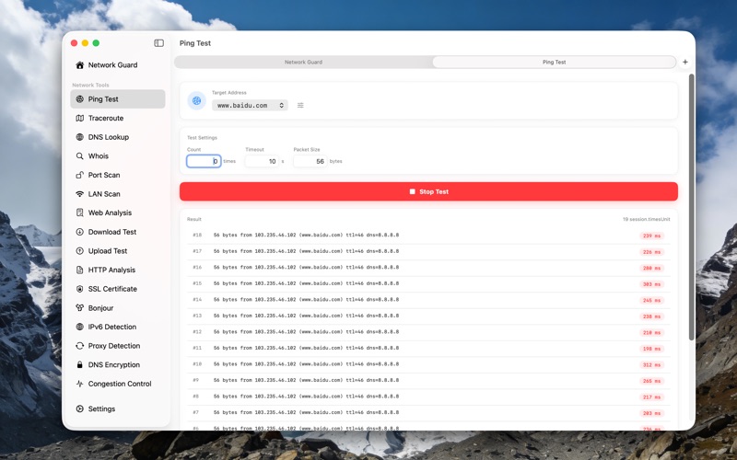The width and height of the screenshot is (737, 460).
Task: Open HTTP Analysis from the sidebar
Action: [x=118, y=270]
